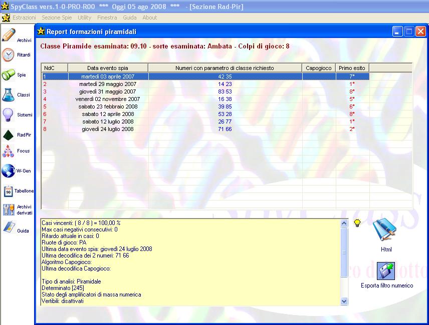The height and width of the screenshot is (325, 429).
Task: Sort by Data evento spia column header
Action: pyautogui.click(x=108, y=68)
